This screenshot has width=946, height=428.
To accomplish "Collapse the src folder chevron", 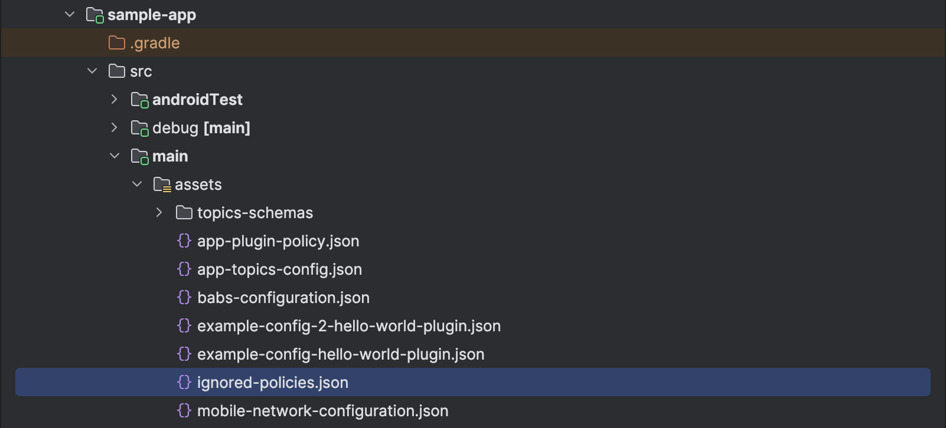I will coord(92,71).
